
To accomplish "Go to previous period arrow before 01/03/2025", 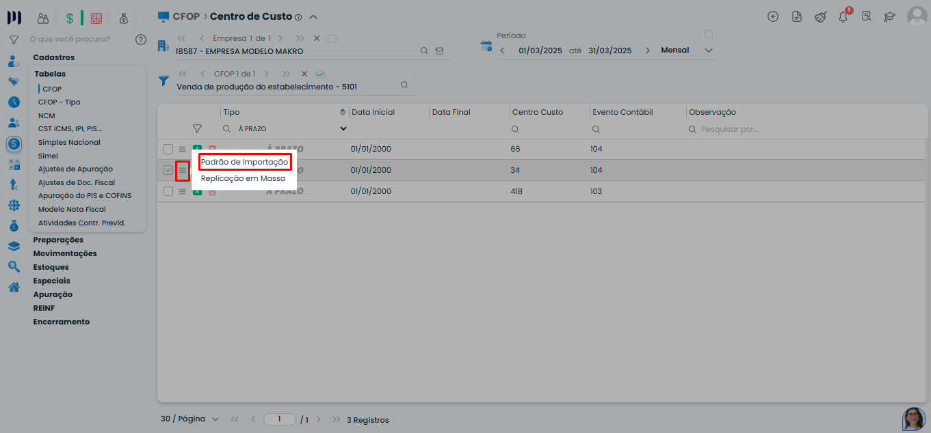I will pyautogui.click(x=502, y=51).
